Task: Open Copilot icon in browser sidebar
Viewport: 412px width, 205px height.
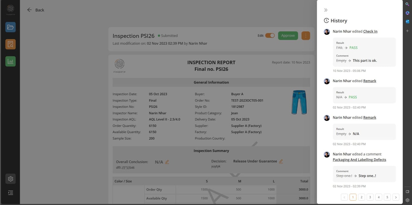Action: pos(407,13)
